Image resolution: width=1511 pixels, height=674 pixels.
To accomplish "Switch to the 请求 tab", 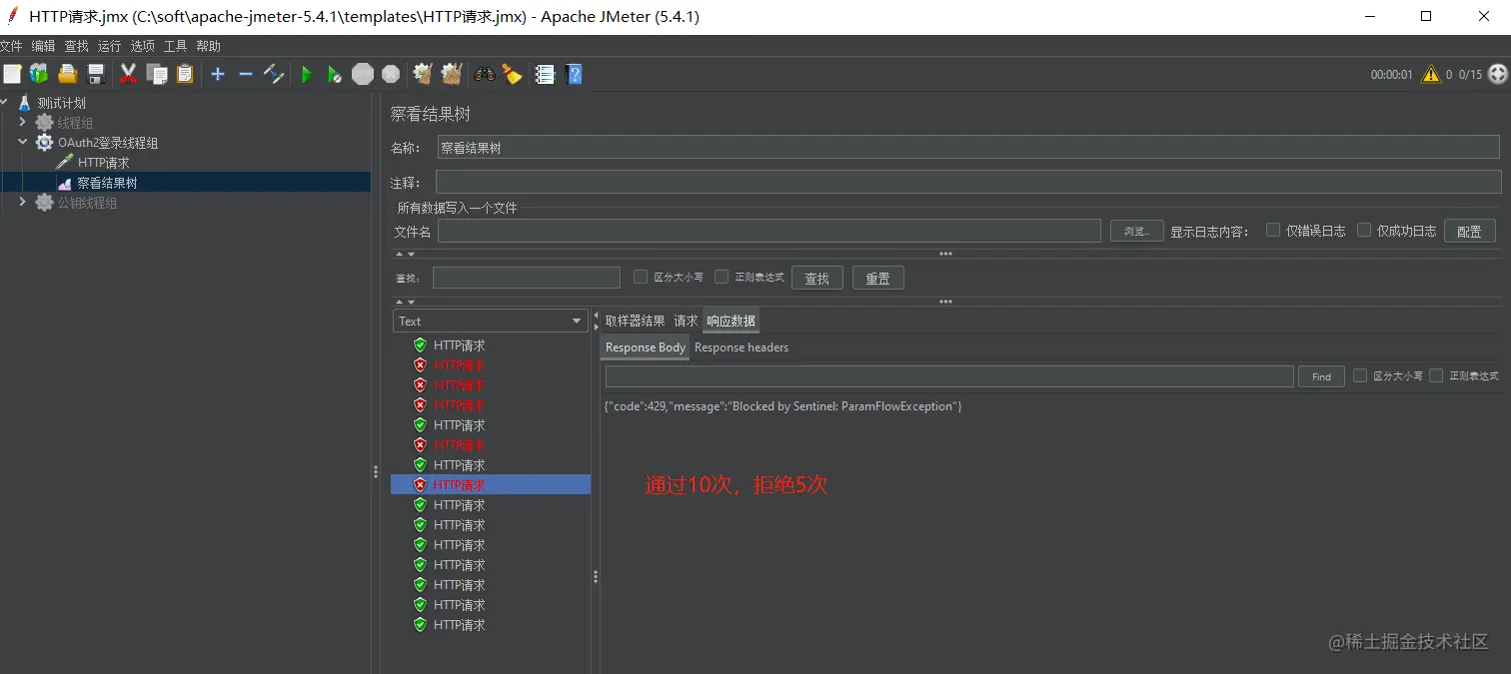I will pyautogui.click(x=686, y=321).
